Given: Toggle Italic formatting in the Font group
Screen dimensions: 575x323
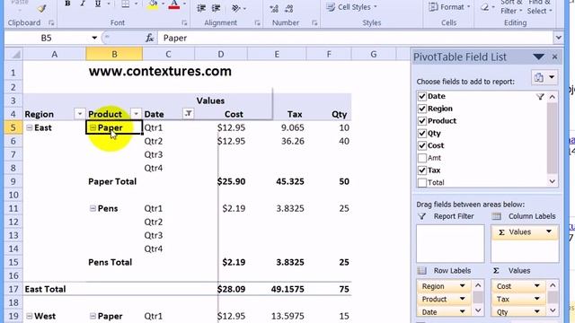Looking at the screenshot, I should pyautogui.click(x=83, y=4).
